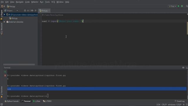The width and height of the screenshot is (188, 106).
Task: Open Project panel gear settings
Action: pyautogui.click(x=32, y=11)
